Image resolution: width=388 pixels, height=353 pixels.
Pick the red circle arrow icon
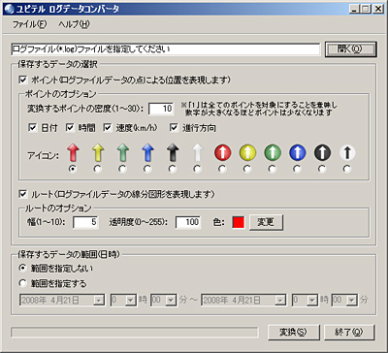223,169
